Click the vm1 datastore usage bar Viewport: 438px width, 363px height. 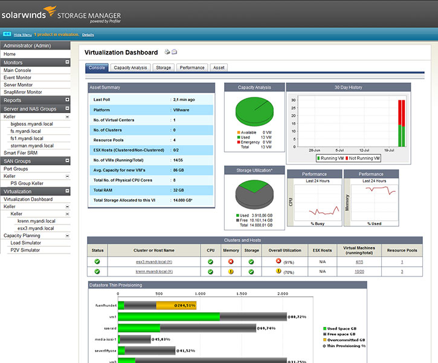pos(202,316)
